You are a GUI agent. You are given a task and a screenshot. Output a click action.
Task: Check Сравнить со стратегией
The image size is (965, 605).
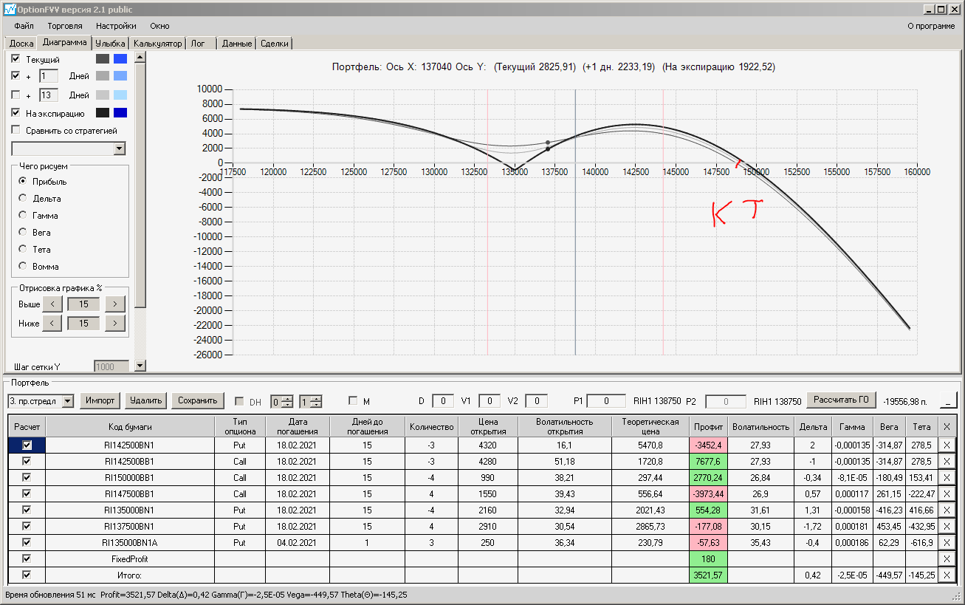[16, 131]
